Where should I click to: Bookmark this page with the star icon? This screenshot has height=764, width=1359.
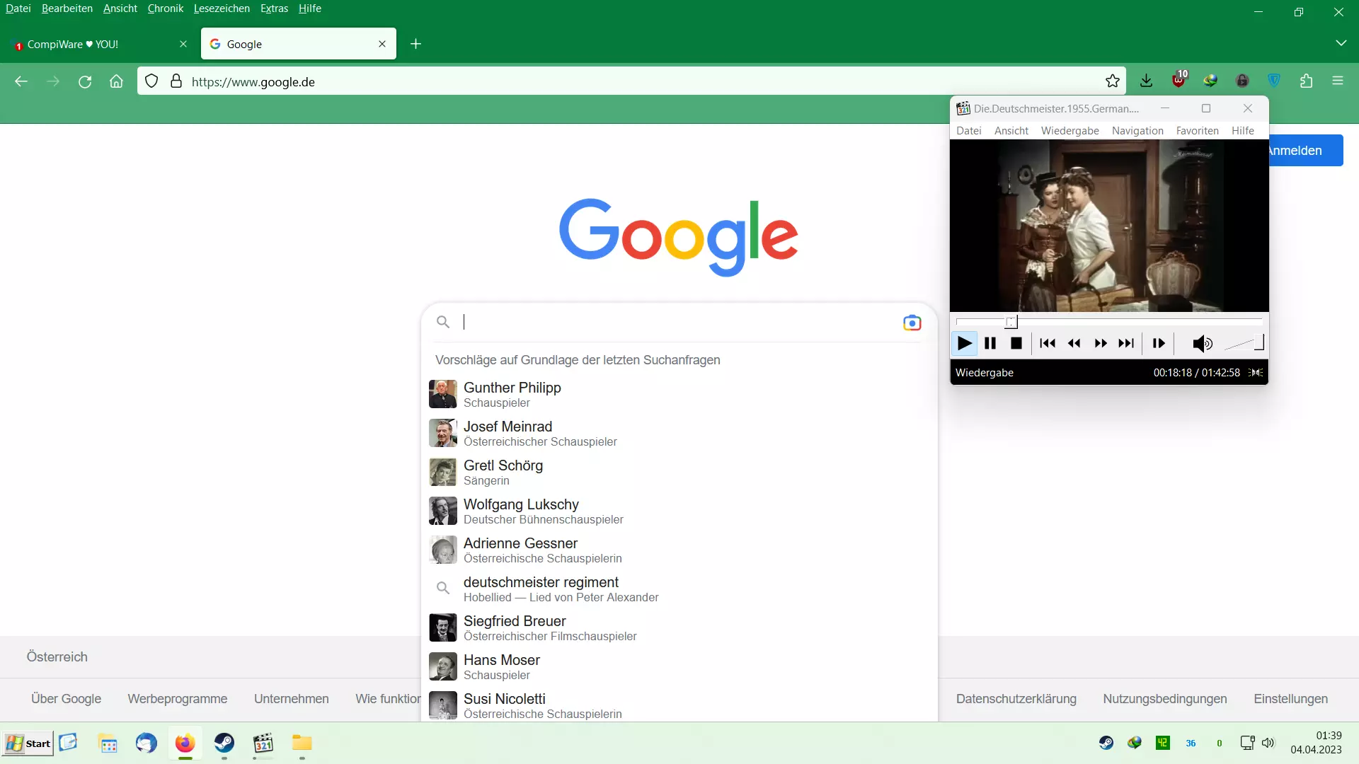pos(1113,81)
